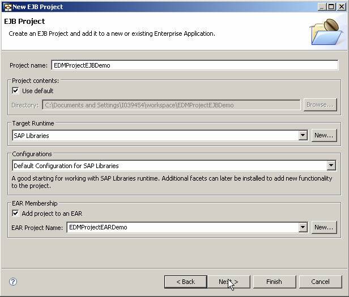Image resolution: width=349 pixels, height=297 pixels.
Task: Click the Browse button next to Directory
Action: [320, 105]
